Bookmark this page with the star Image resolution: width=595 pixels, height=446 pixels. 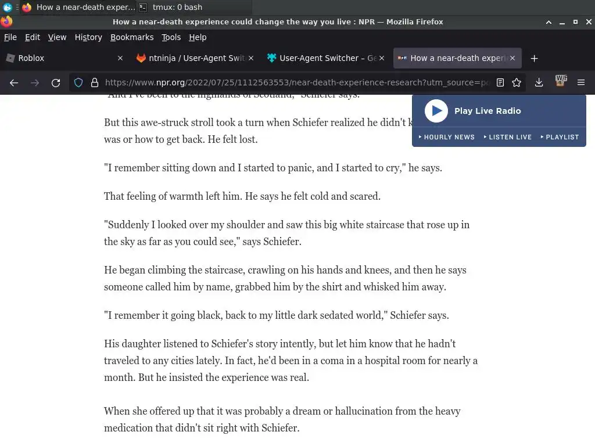[517, 82]
